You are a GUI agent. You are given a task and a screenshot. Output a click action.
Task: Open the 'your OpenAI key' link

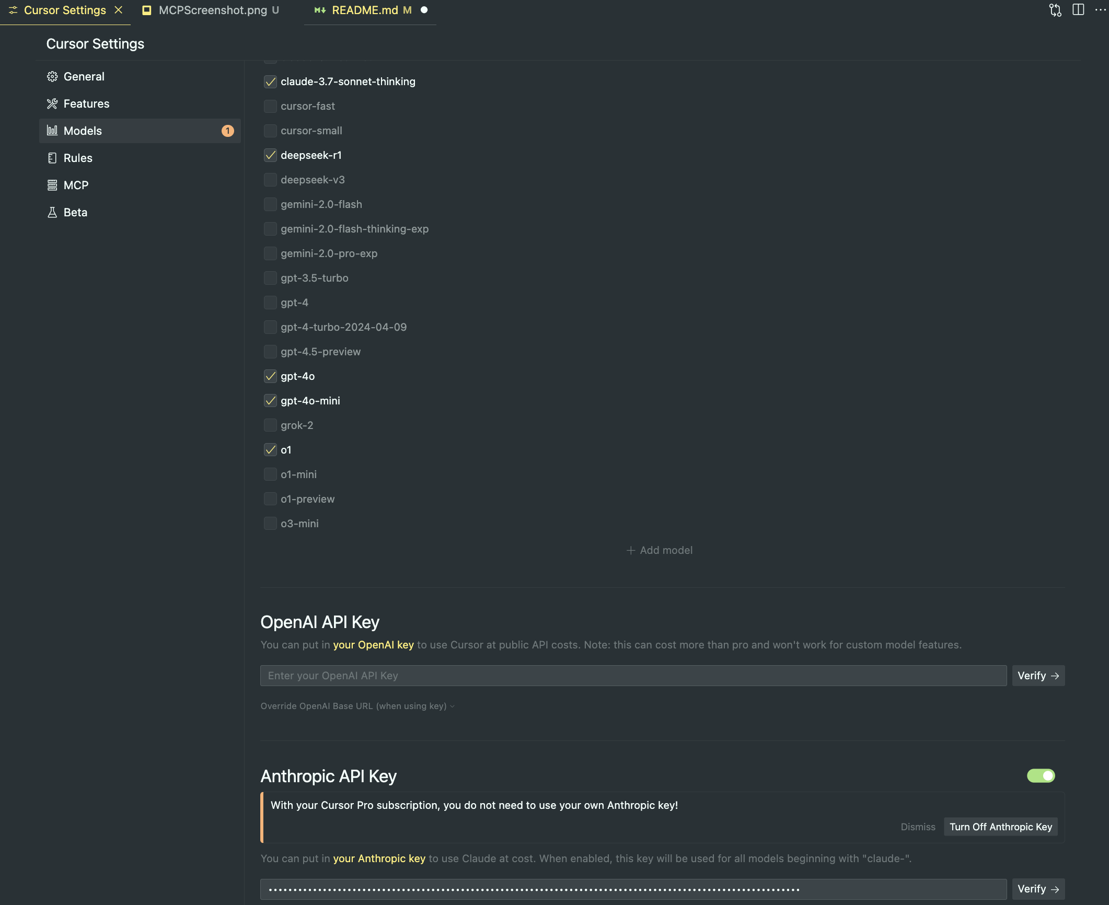pyautogui.click(x=373, y=645)
